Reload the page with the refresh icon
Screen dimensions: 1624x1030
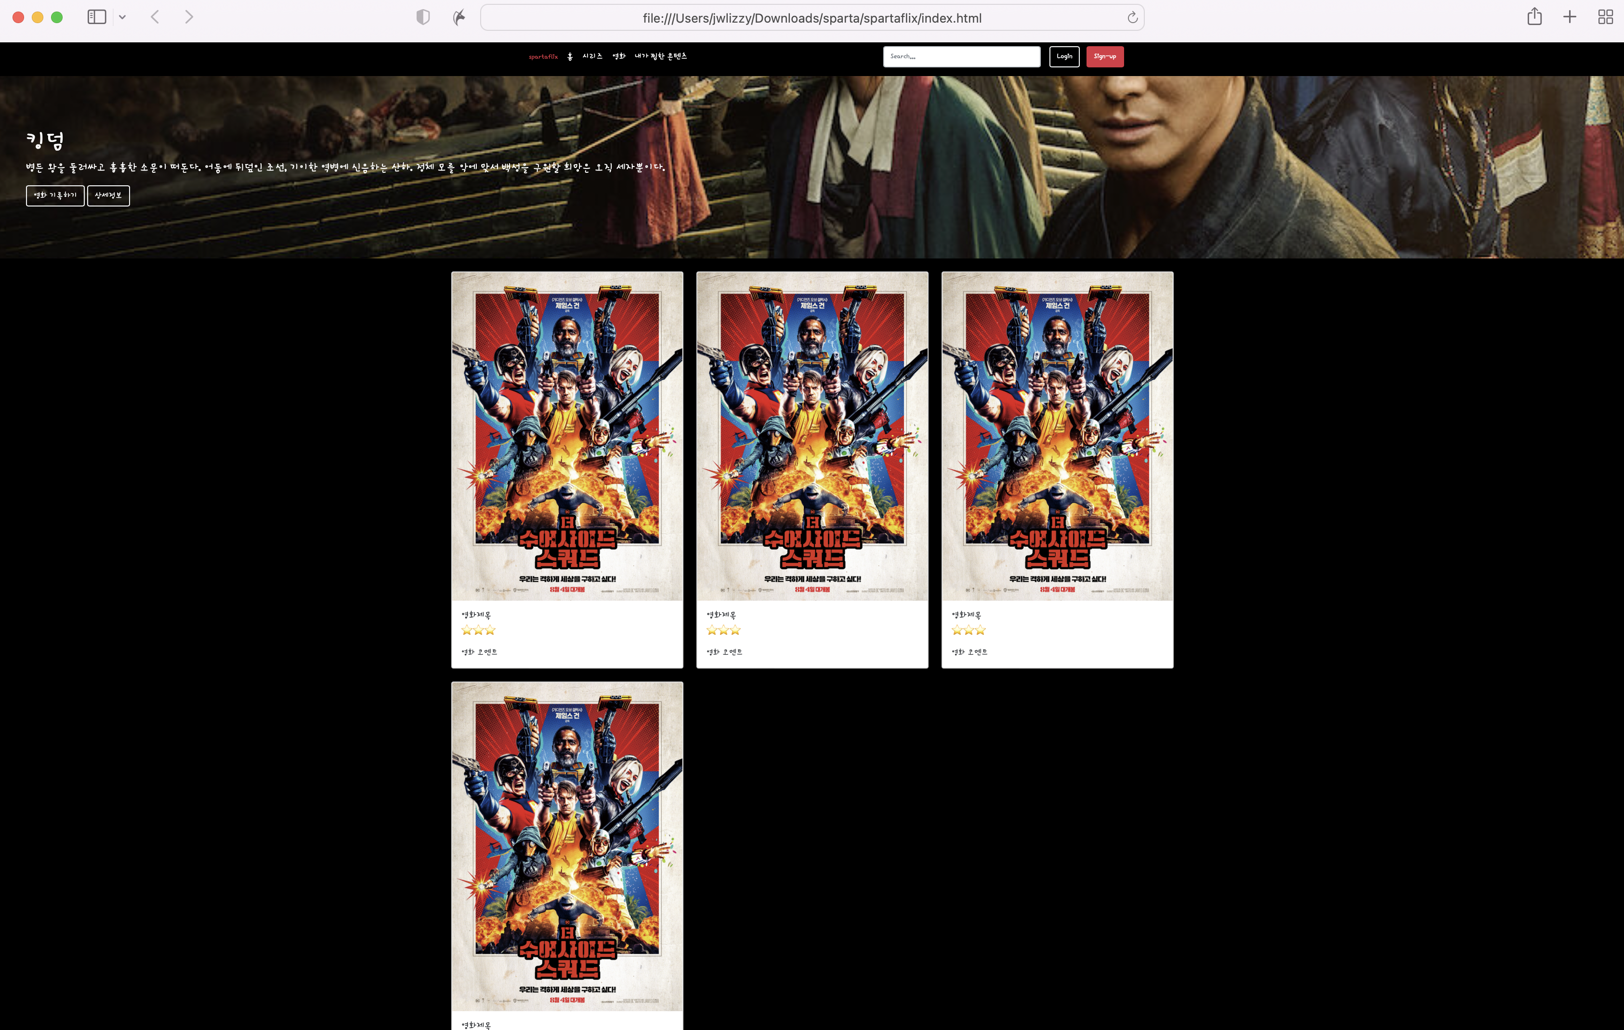(1132, 17)
